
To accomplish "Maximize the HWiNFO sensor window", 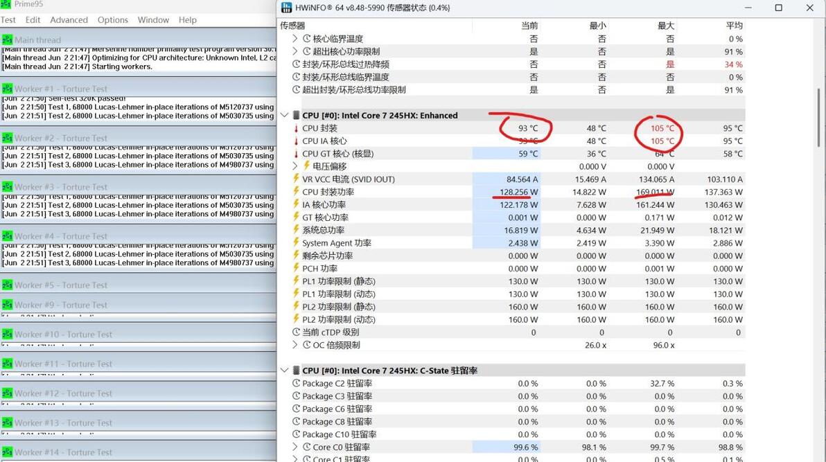I will point(779,8).
